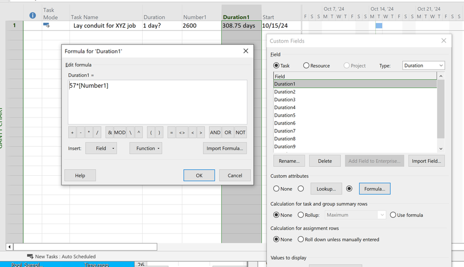This screenshot has height=267, width=464.
Task: Select Duration3 in the field list
Action: coord(355,100)
